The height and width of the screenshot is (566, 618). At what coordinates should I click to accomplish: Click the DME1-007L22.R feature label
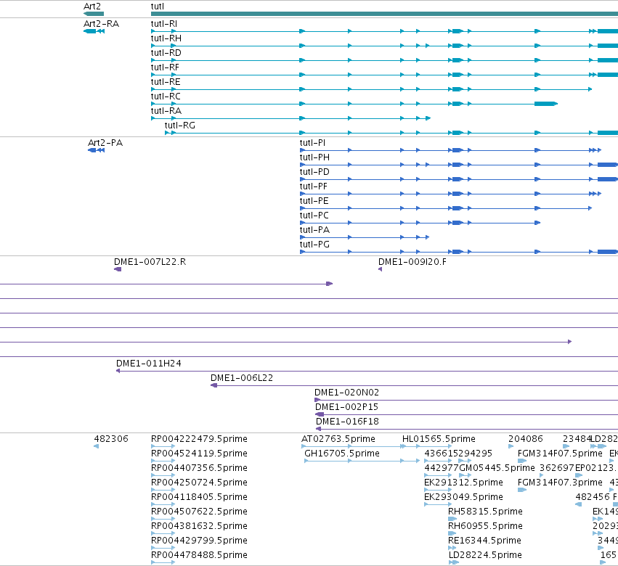(150, 262)
